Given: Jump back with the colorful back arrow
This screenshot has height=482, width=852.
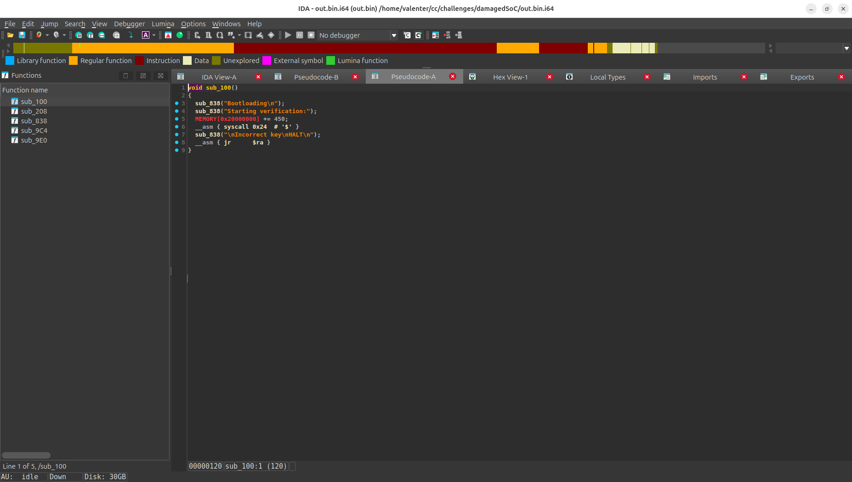Looking at the screenshot, I should tap(39, 35).
